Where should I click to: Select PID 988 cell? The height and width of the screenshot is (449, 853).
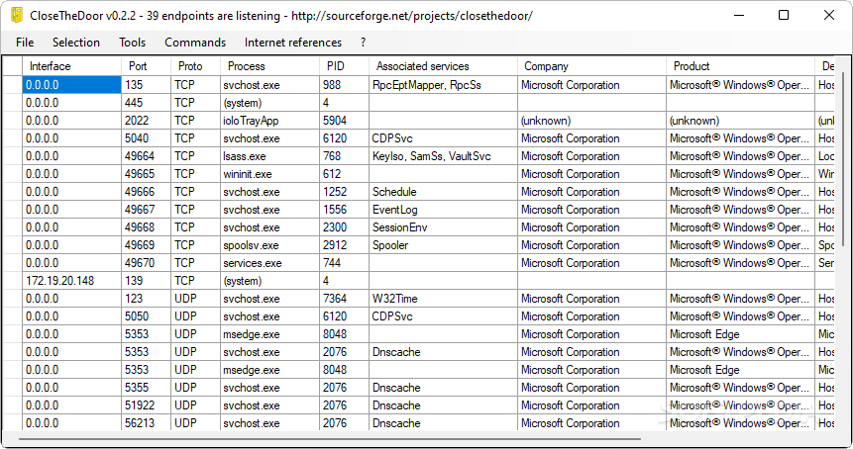(x=344, y=85)
